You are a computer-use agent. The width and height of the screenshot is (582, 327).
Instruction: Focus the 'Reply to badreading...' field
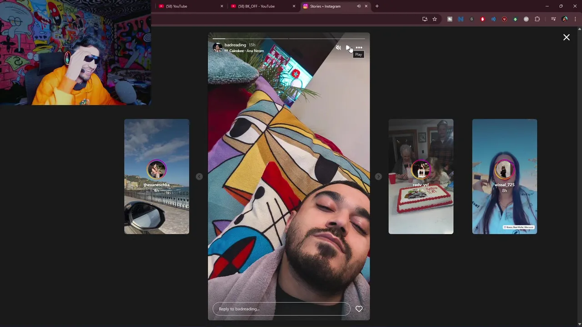tap(281, 309)
